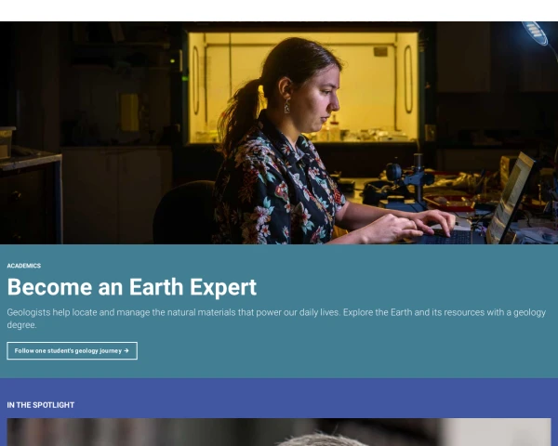
Task: Click the geology student hero photo
Action: [279, 133]
